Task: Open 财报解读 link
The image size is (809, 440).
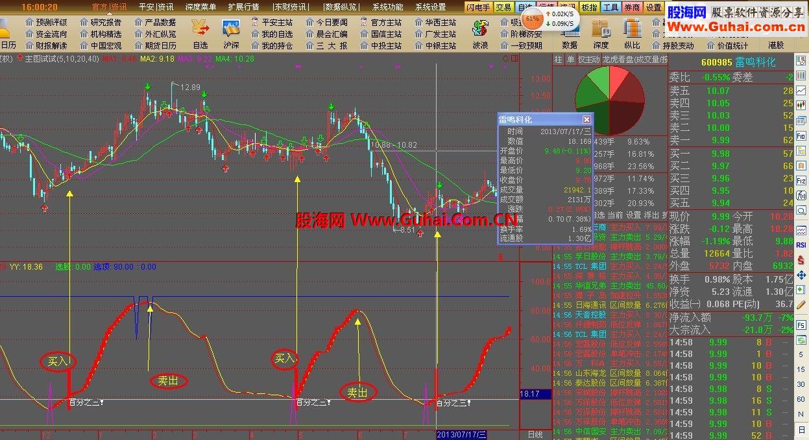Action: coord(46,45)
